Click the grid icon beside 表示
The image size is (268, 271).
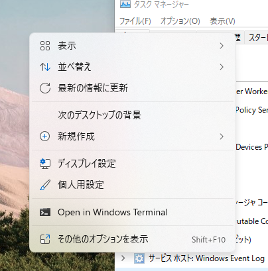[45, 46]
